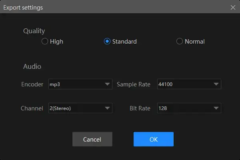Click the Encoder field label
Viewport: 240px width, 160px height.
click(32, 84)
